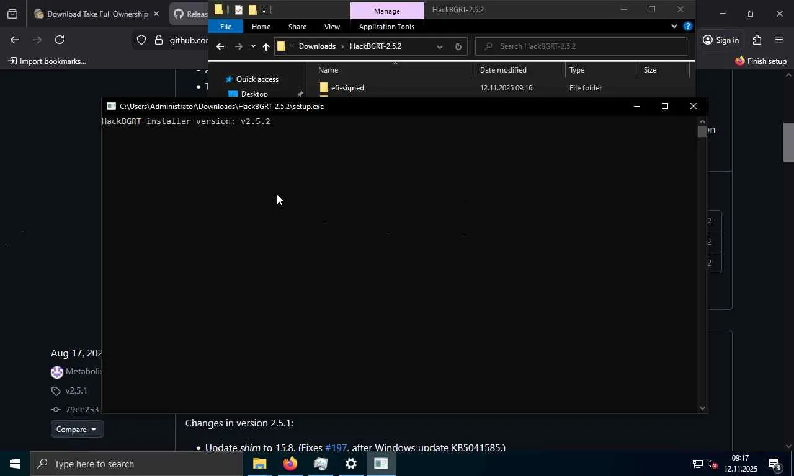Click Sign in on Firefox toolbar
This screenshot has height=476, width=794.
[x=720, y=40]
